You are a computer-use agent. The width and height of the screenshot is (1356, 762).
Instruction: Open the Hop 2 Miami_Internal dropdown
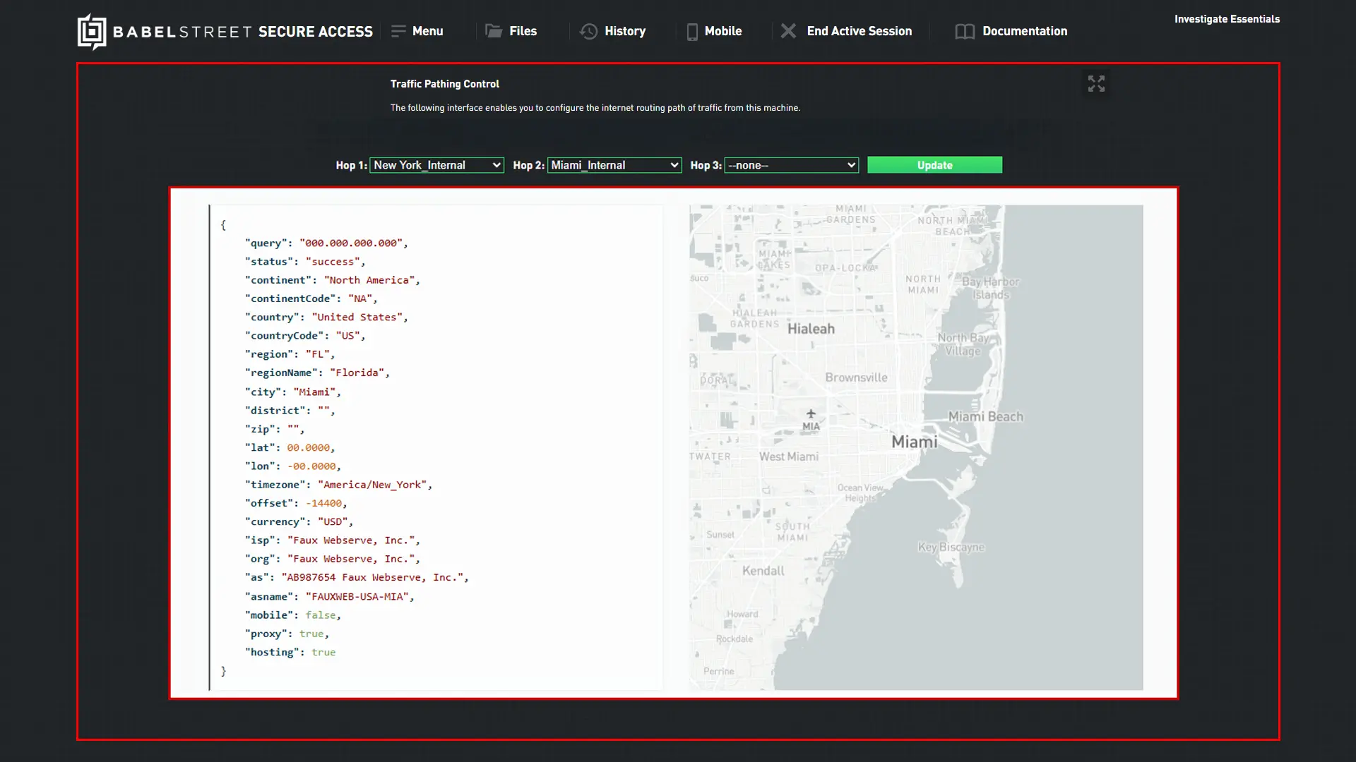tap(614, 165)
